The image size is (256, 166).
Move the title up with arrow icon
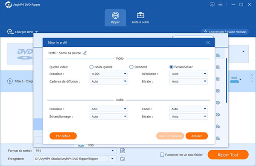click(252, 78)
